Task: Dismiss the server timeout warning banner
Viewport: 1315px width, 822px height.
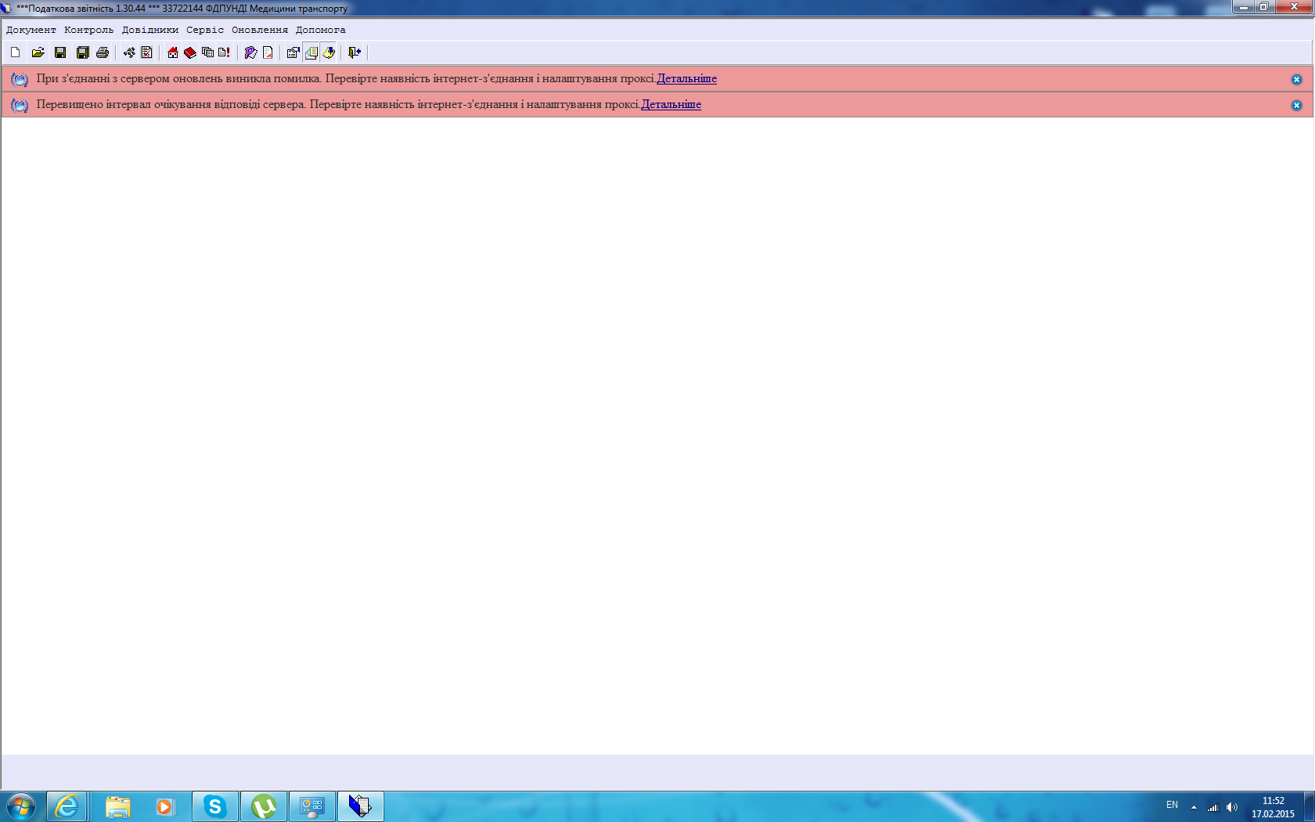Action: tap(1296, 105)
